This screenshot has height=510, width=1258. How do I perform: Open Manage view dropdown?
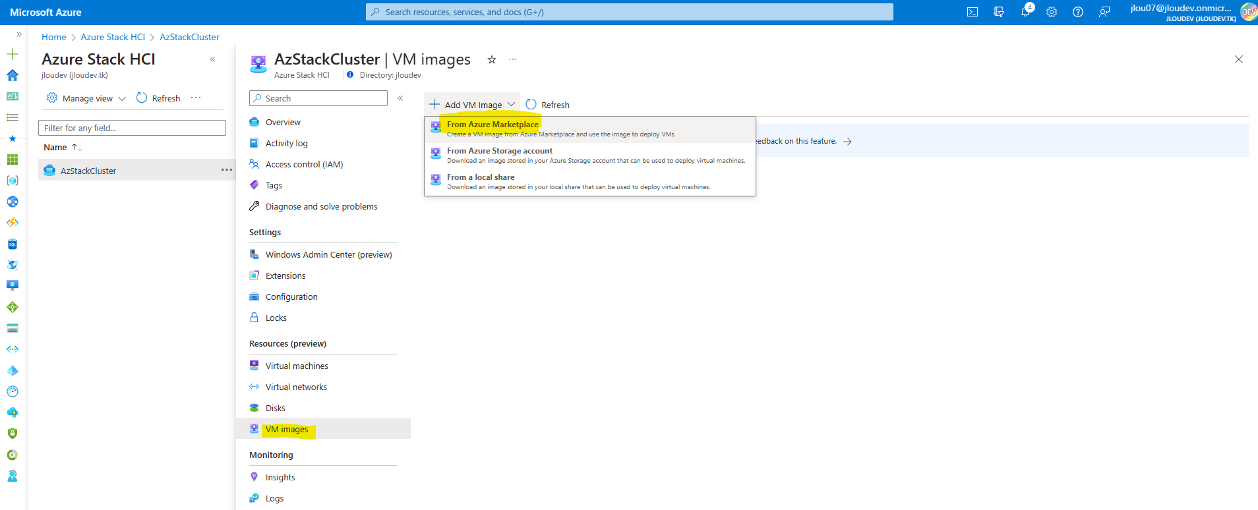pos(86,98)
